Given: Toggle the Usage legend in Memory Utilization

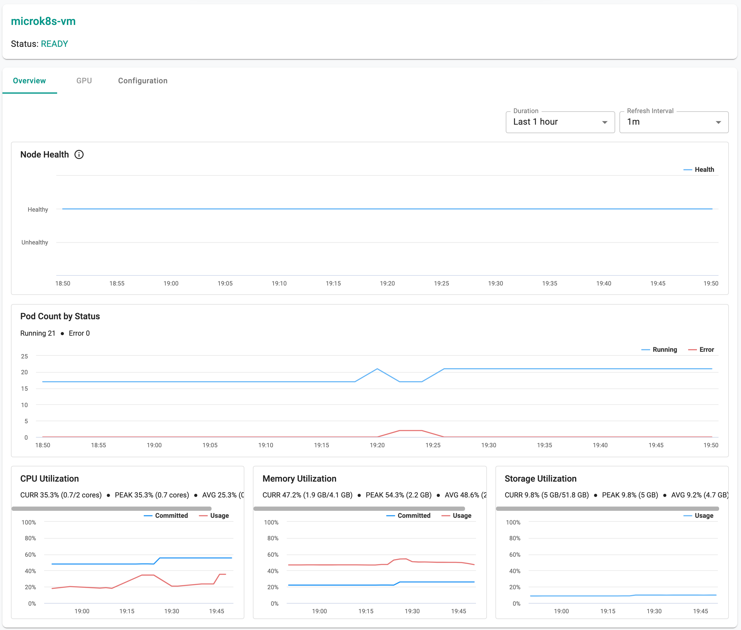Looking at the screenshot, I should click(457, 515).
